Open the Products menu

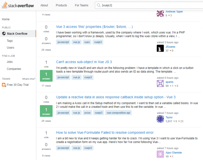click(x=61, y=5)
